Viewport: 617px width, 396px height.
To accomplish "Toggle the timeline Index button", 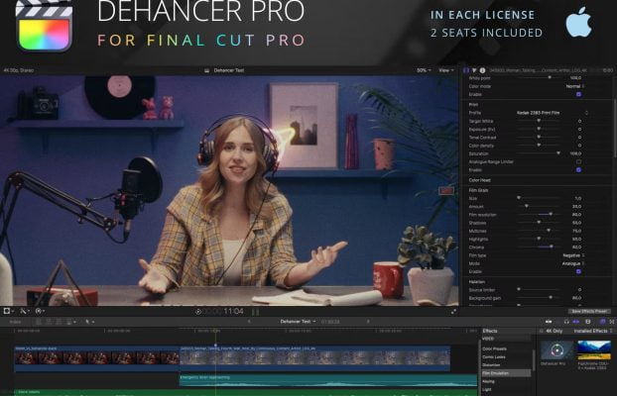I will pyautogui.click(x=15, y=322).
